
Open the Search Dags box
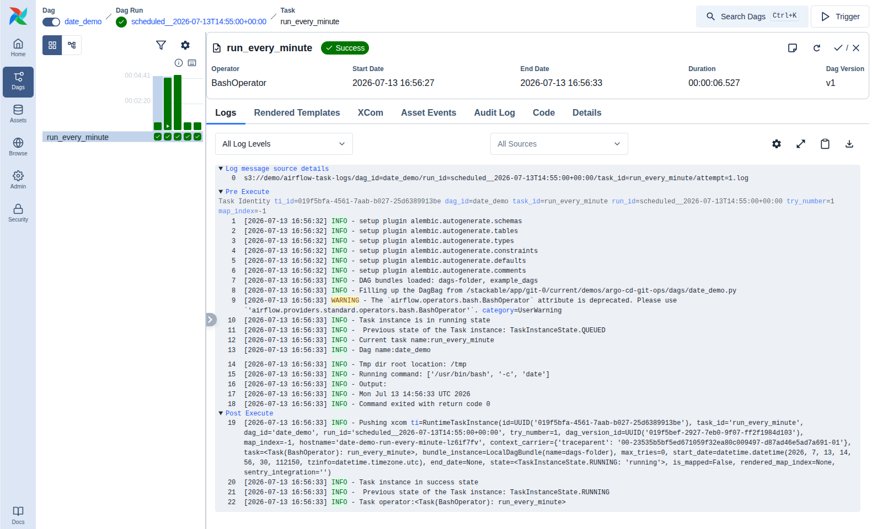pyautogui.click(x=752, y=17)
